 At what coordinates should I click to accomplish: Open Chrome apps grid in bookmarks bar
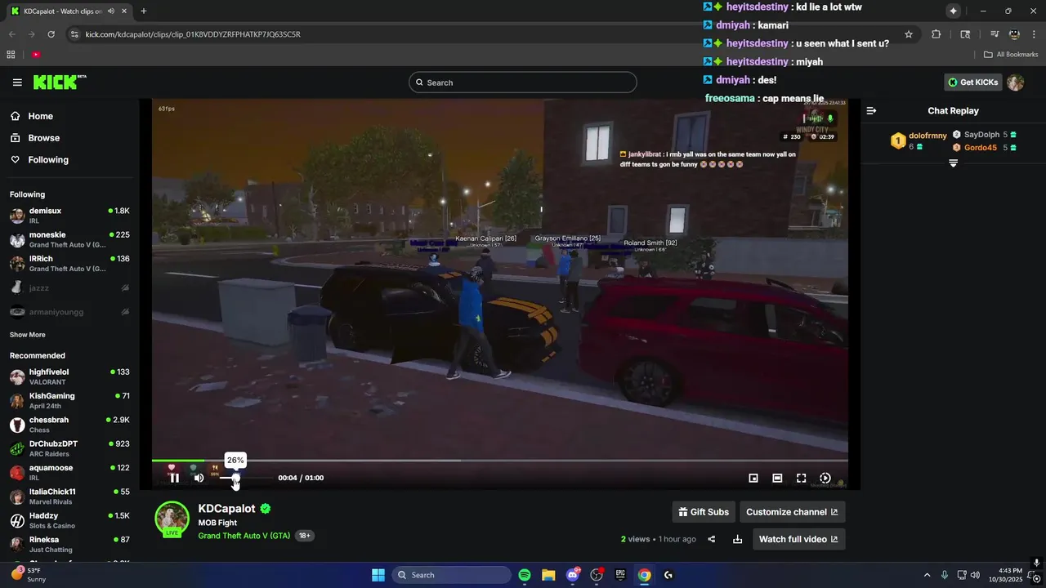[11, 55]
